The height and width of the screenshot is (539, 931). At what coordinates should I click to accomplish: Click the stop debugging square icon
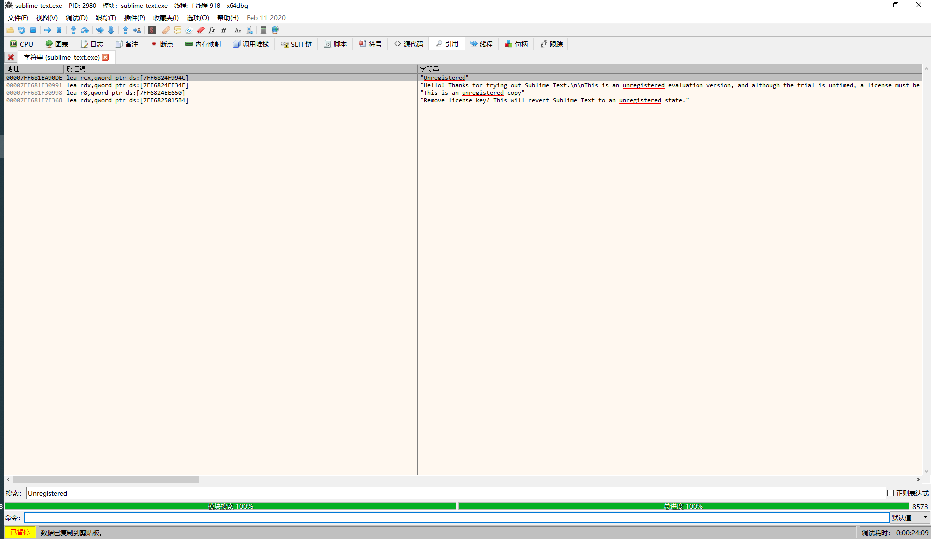click(33, 30)
